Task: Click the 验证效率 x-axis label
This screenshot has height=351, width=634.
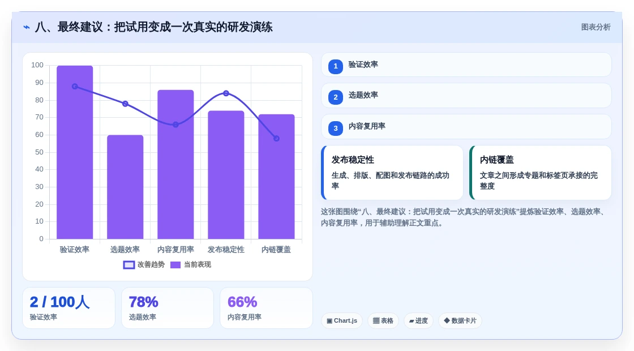Action: 75,250
